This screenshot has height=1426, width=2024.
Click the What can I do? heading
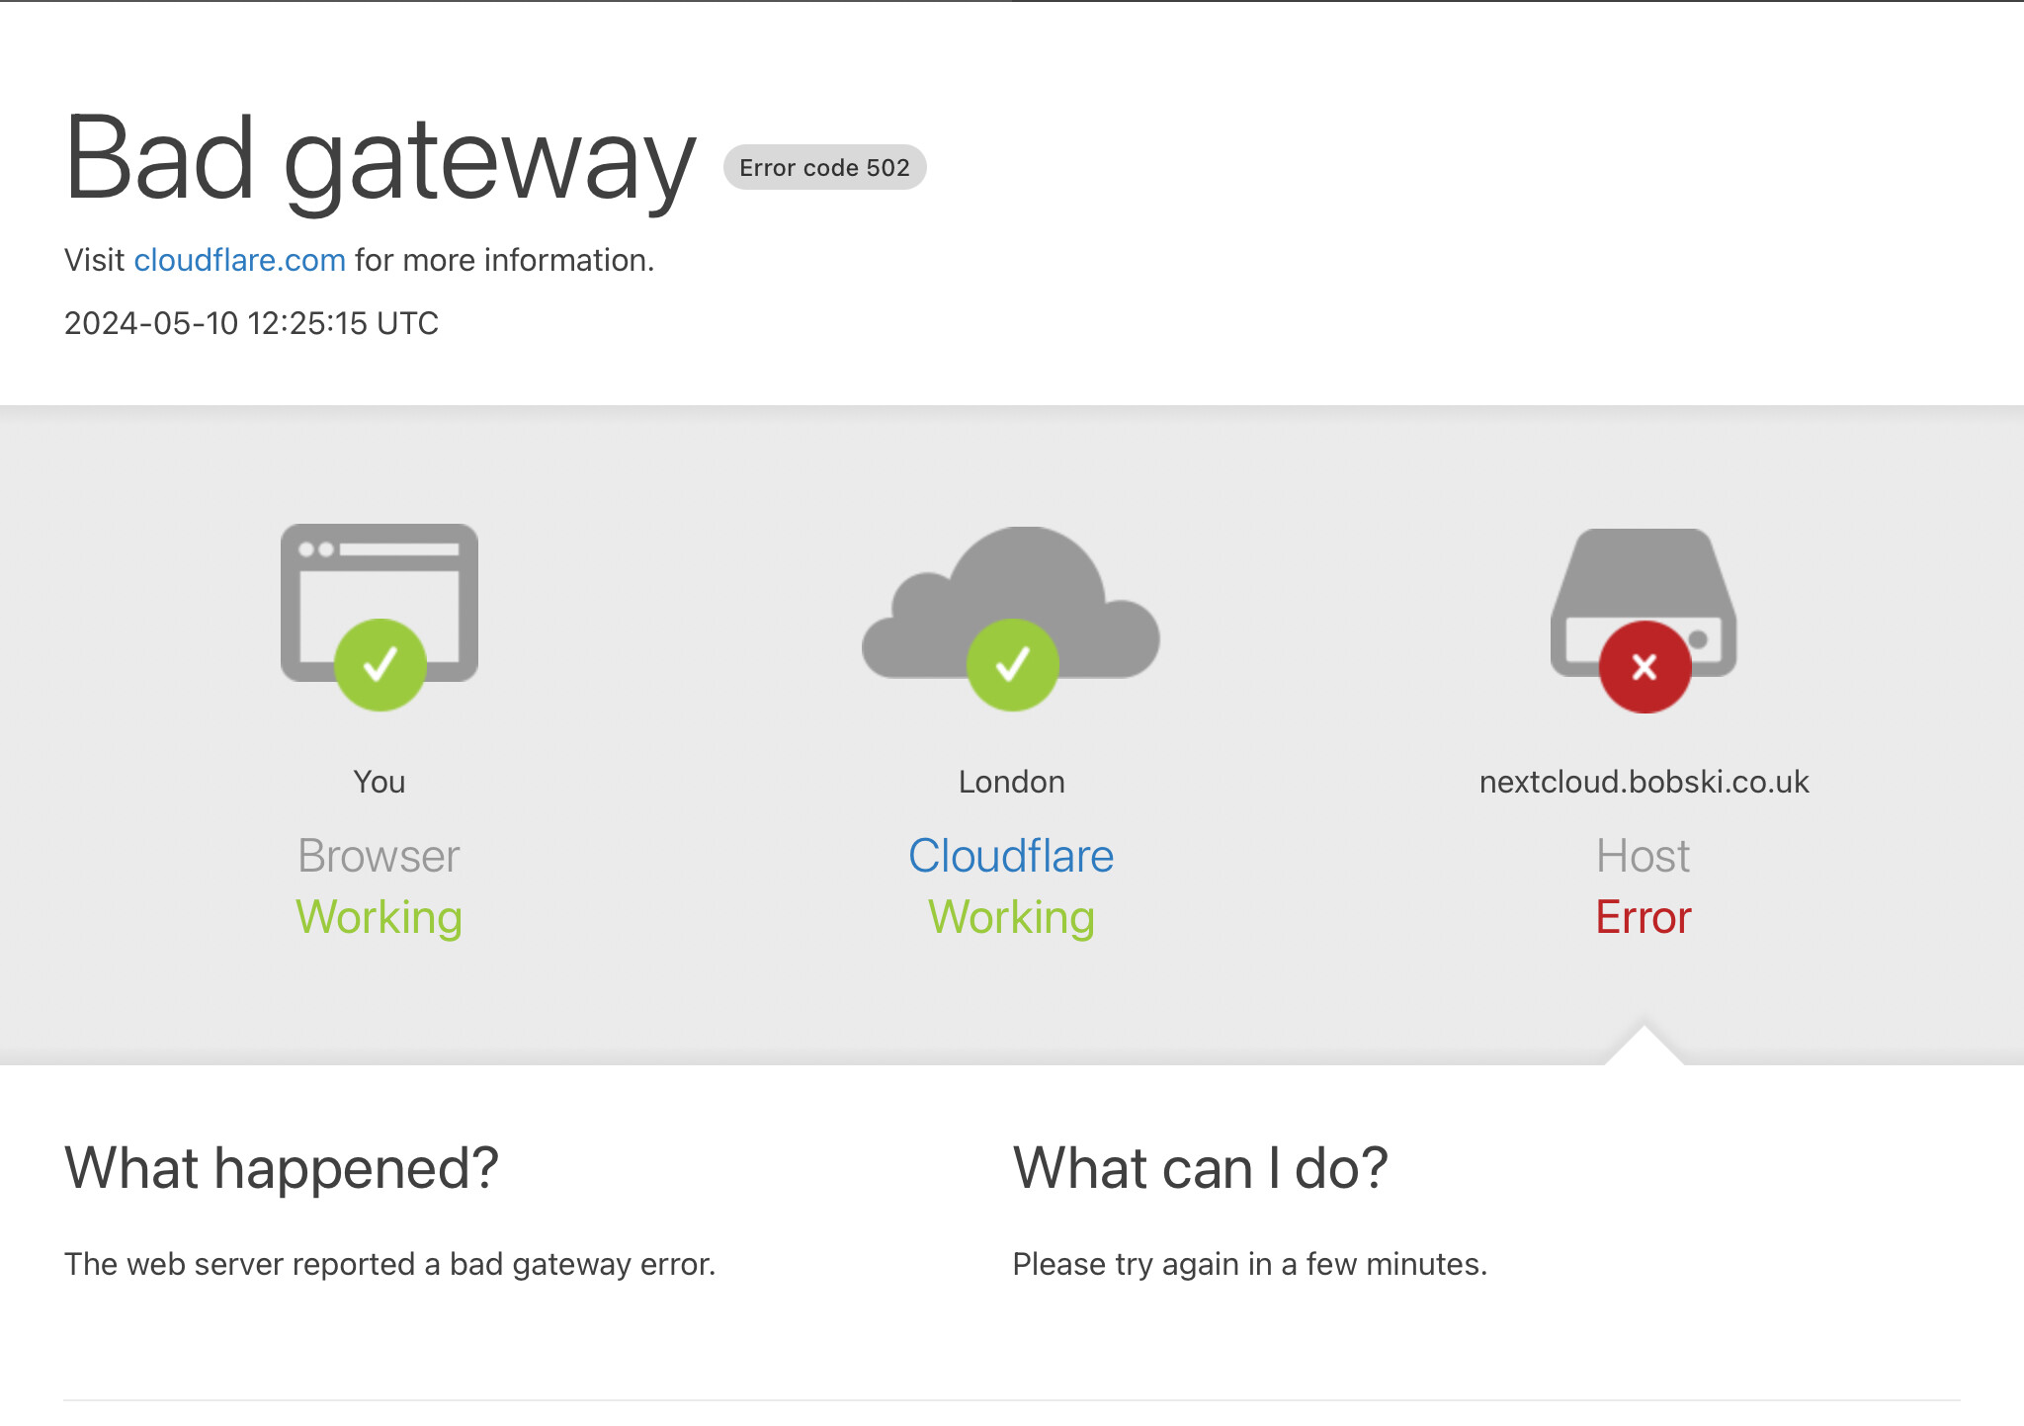tap(1200, 1168)
